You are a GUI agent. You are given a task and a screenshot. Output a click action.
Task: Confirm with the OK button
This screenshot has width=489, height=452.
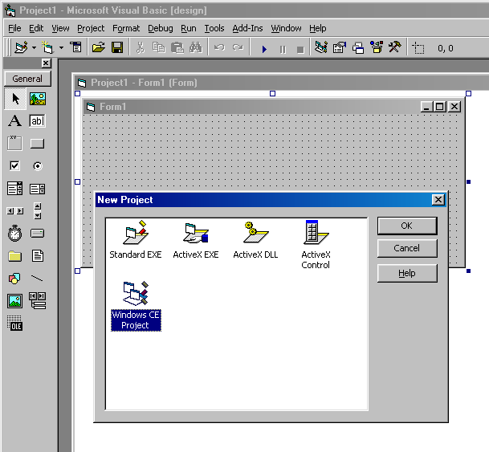pos(407,226)
